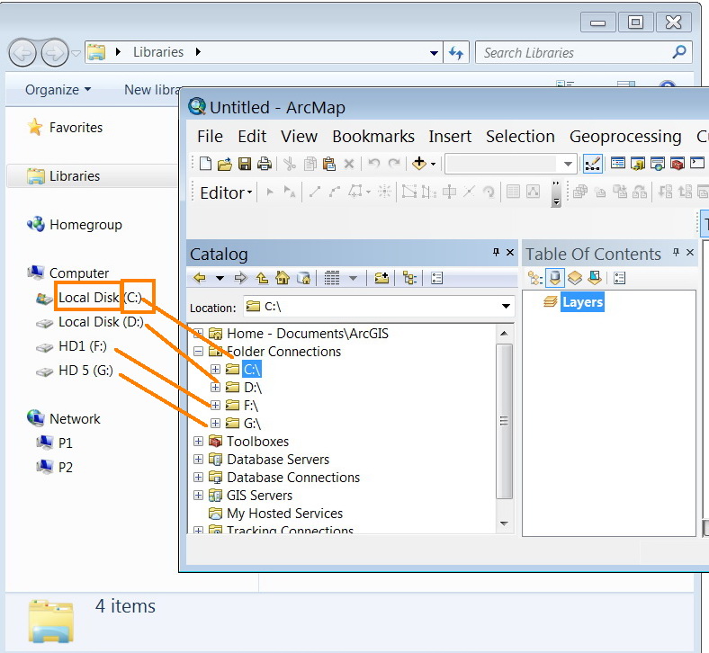Click the Search Libraries input field

[x=583, y=52]
